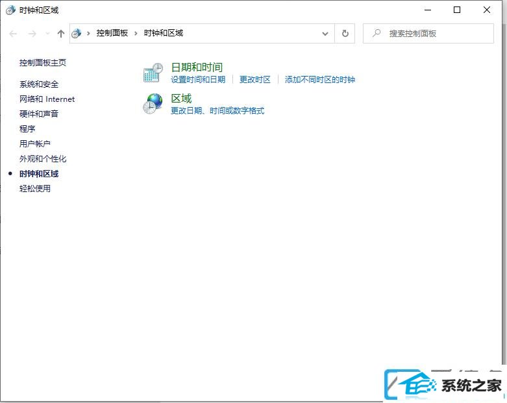507x403 pixels.
Task: Click the Region globe icon
Action: [x=153, y=104]
